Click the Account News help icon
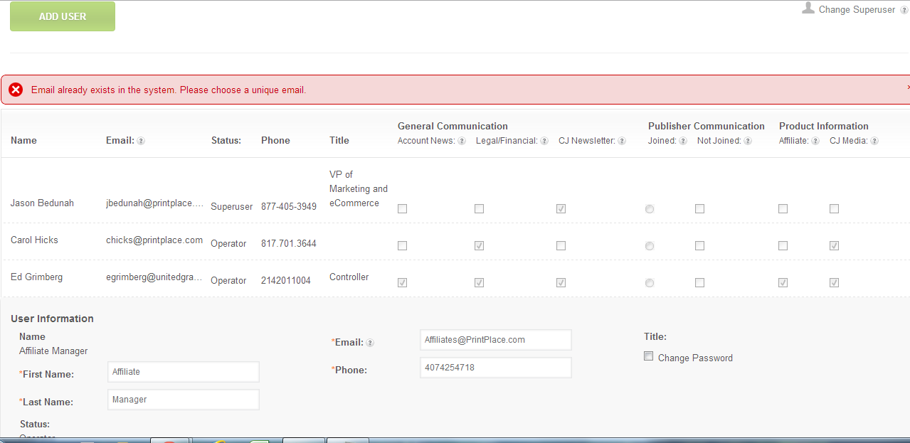This screenshot has height=443, width=910. (462, 141)
